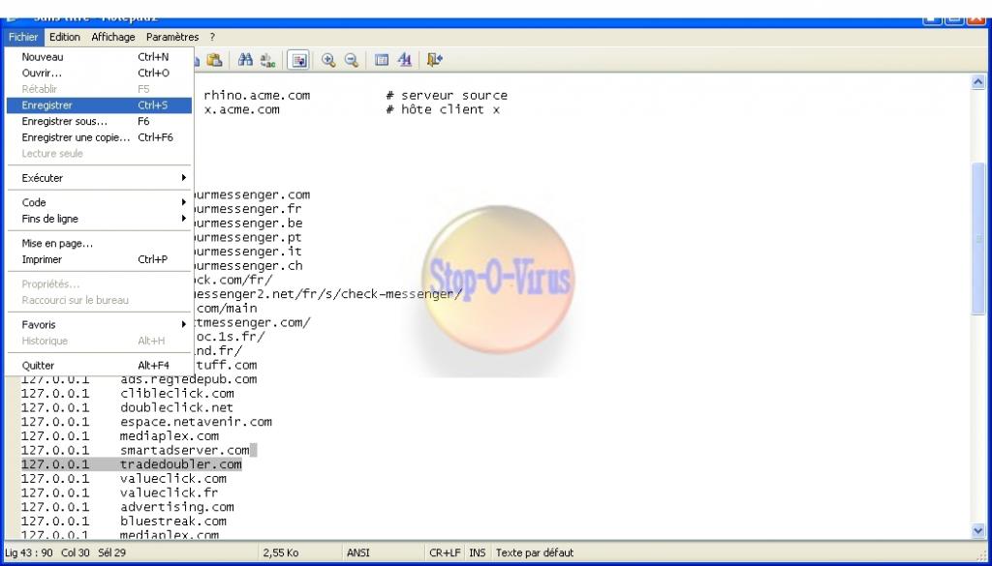
Task: Click the rhino.acme.com text
Action: pyautogui.click(x=257, y=96)
